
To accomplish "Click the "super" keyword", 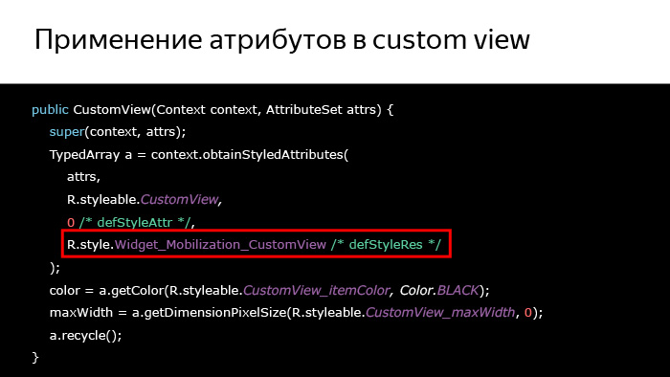I will pyautogui.click(x=67, y=132).
